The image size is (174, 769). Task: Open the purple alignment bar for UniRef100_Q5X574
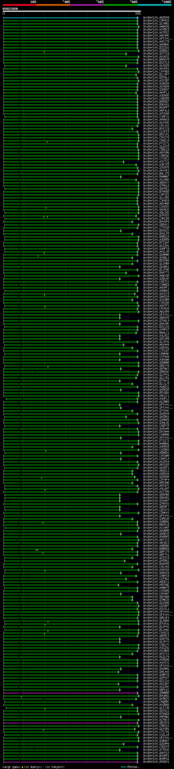(x=71, y=723)
